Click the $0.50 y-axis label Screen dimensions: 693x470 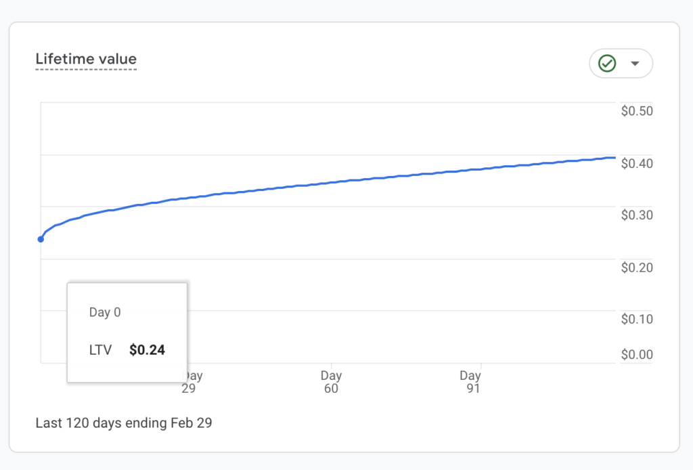pos(636,111)
